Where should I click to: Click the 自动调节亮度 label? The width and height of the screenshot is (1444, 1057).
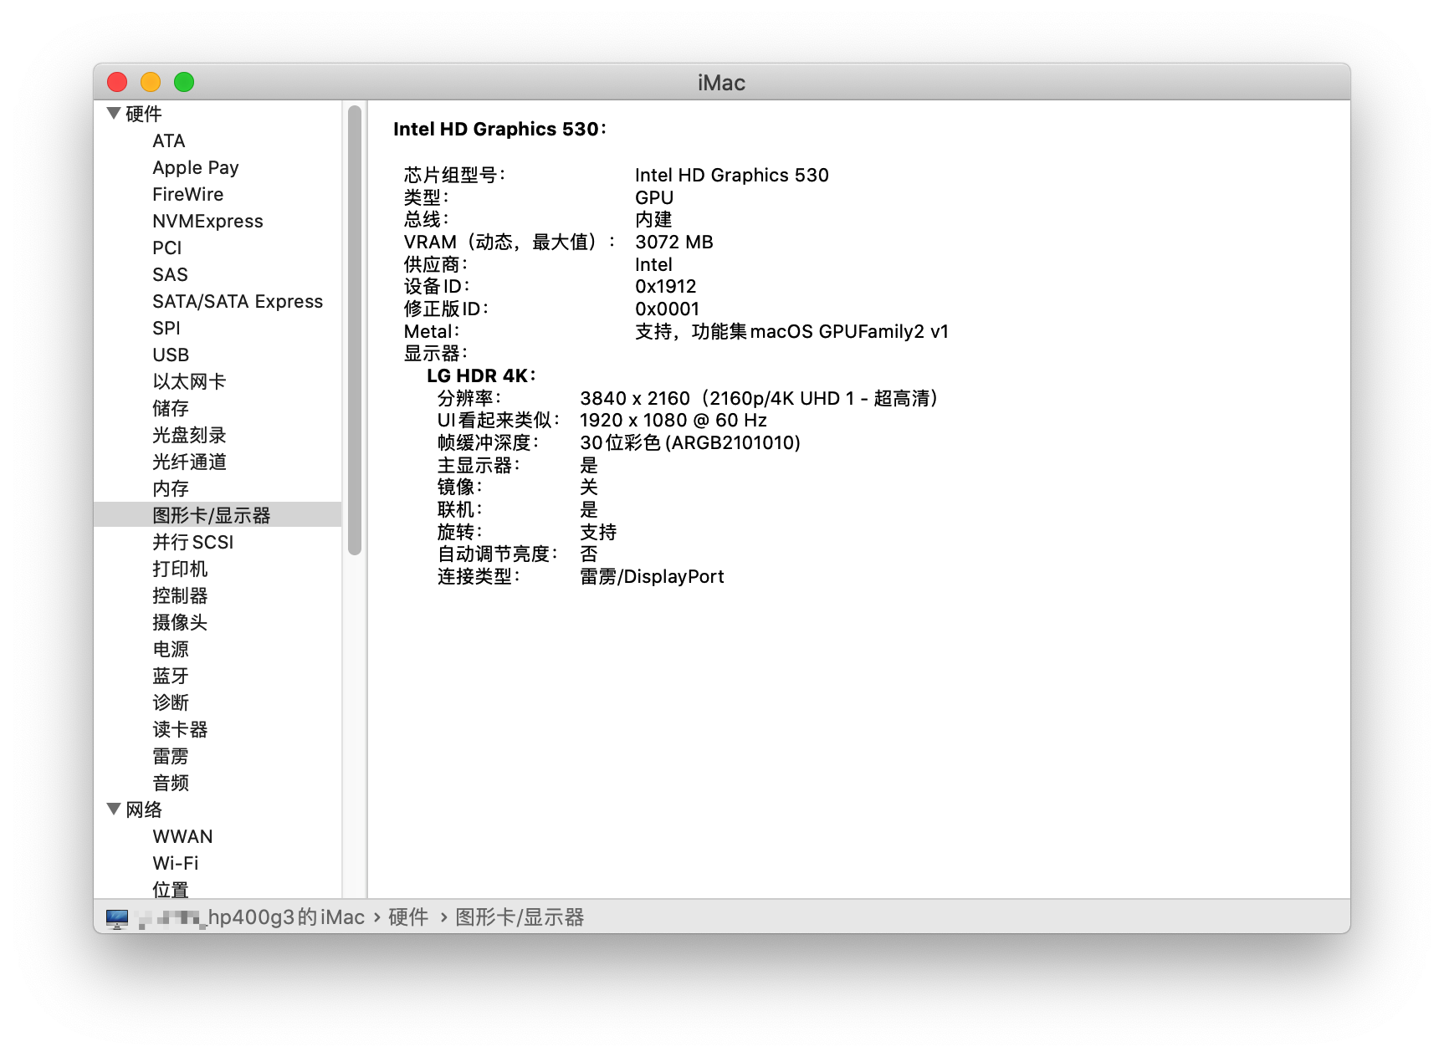498,554
